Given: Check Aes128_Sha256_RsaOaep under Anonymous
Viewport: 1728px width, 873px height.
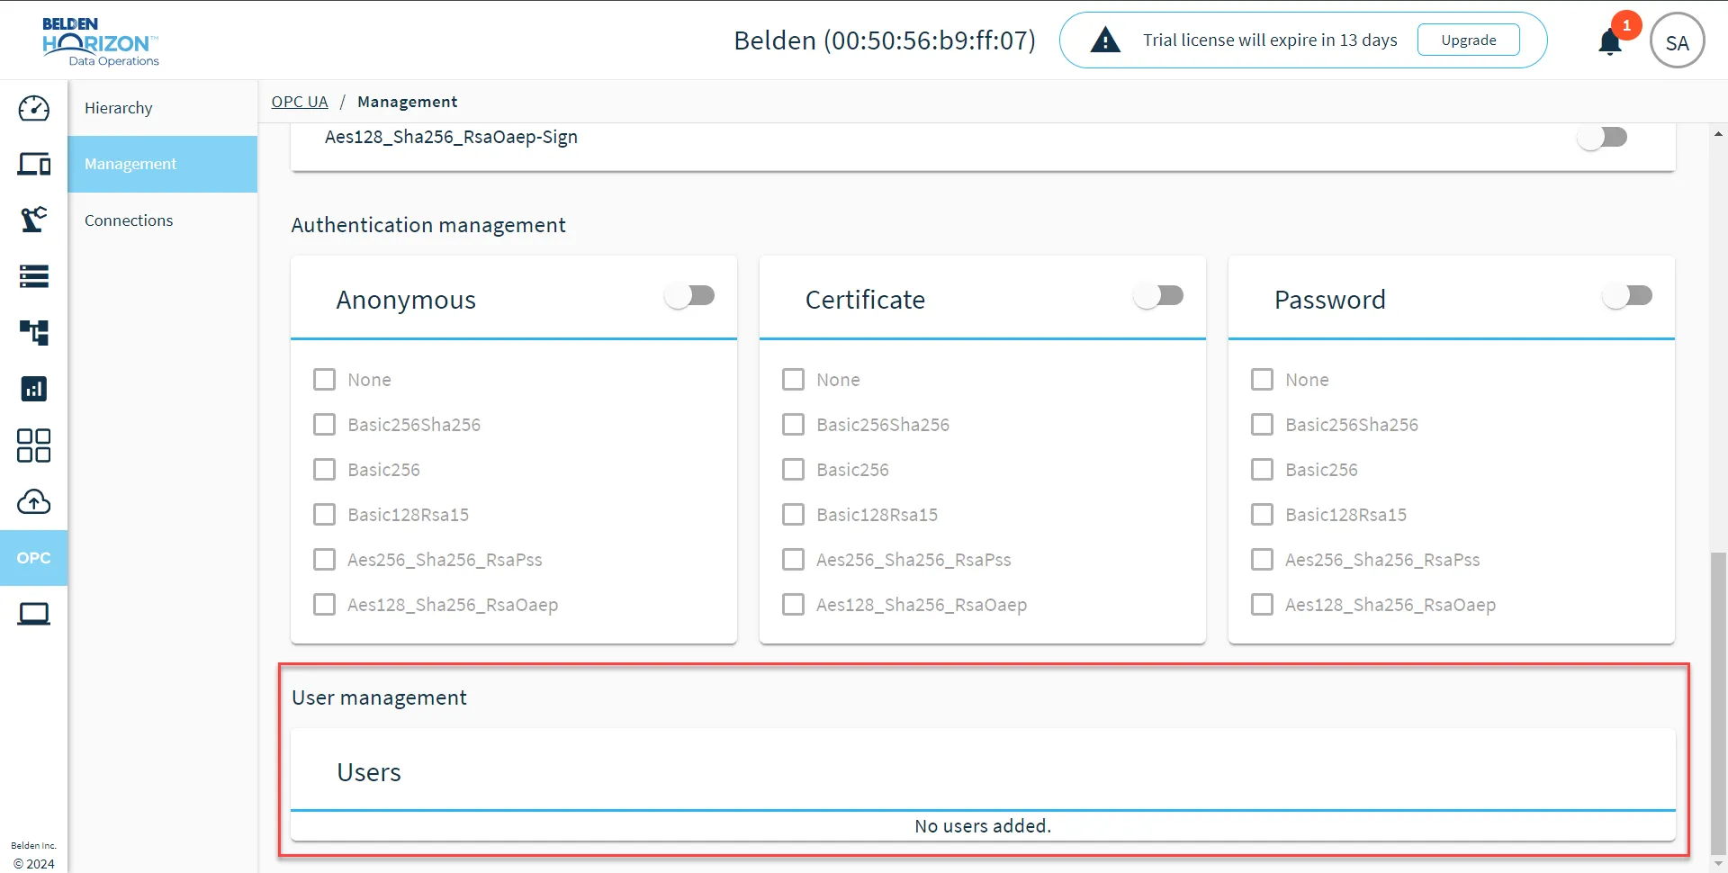Looking at the screenshot, I should (324, 605).
